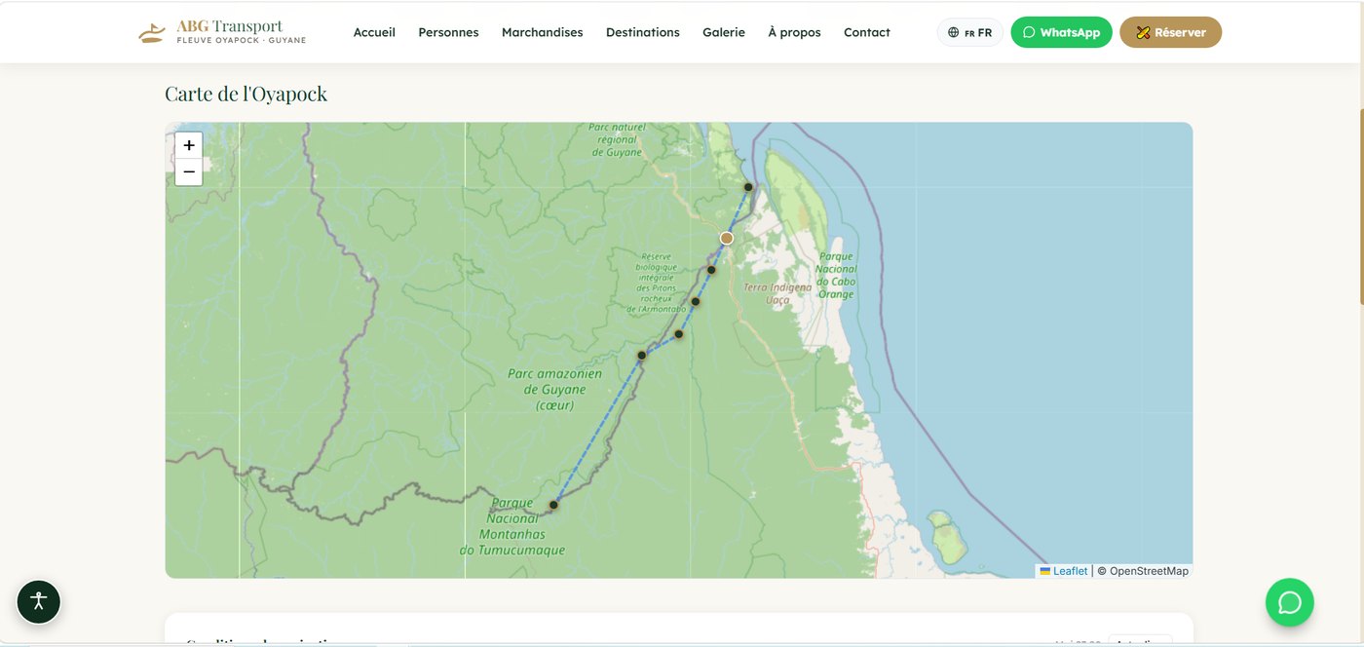Click the Parque Nacional do Cabo Orange label
The width and height of the screenshot is (1364, 647).
[x=837, y=276]
